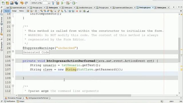The image size is (183, 103).
Task: Close the Supermercado.java tab
Action: (x=28, y=8)
